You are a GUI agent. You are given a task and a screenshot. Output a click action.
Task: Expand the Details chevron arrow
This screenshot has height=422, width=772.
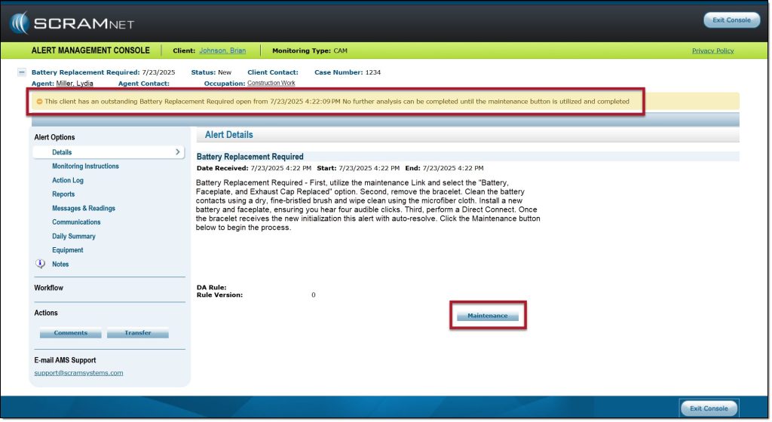point(178,152)
